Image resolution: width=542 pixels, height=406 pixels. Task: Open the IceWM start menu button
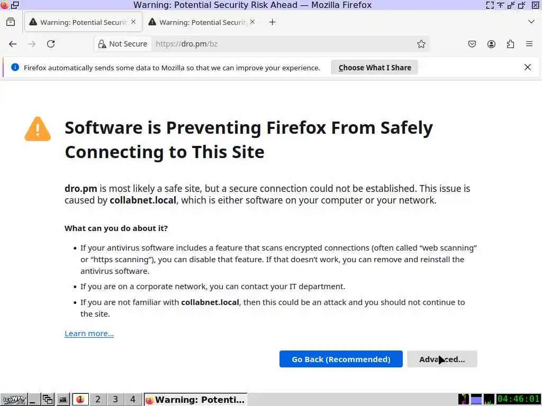pos(14,400)
